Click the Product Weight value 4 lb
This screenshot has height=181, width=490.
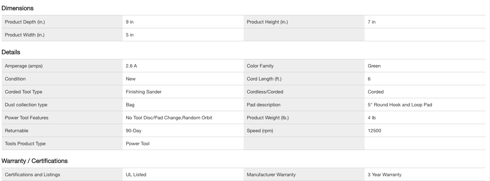click(x=372, y=118)
